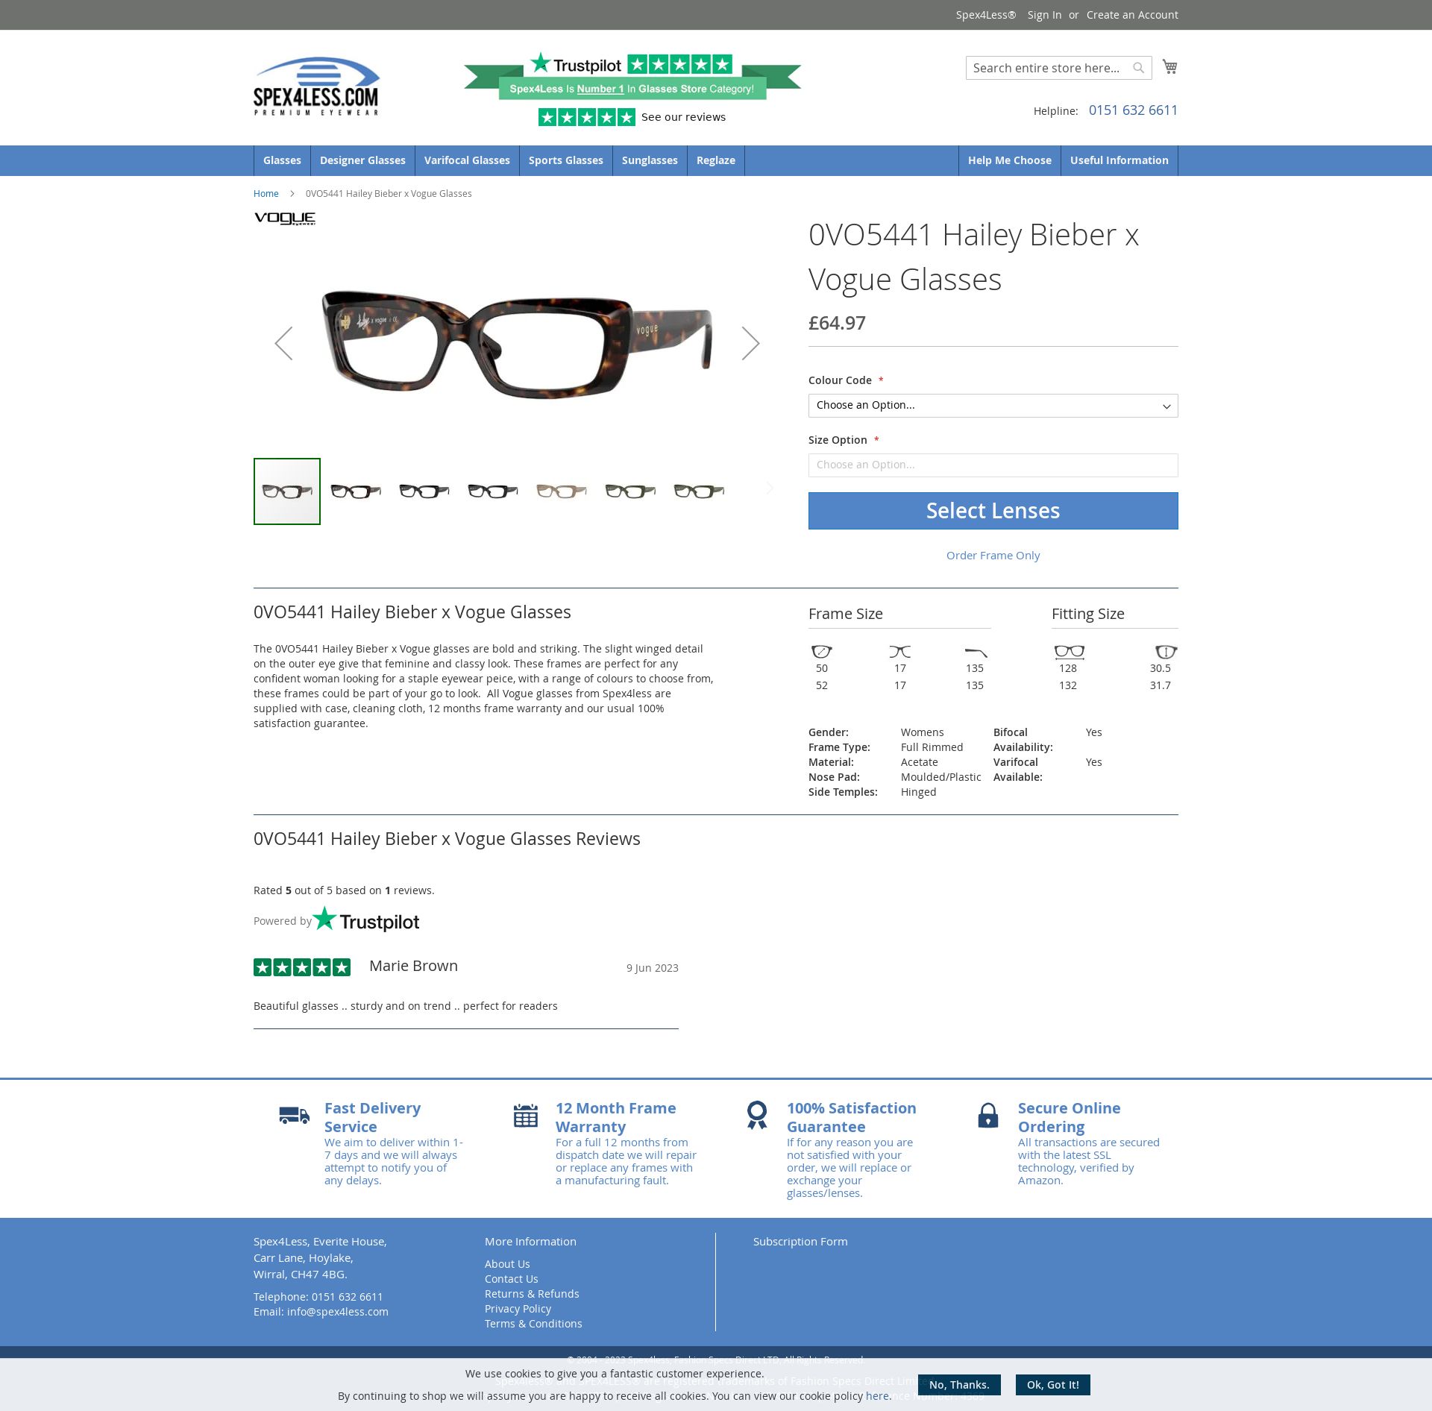Click the search magnifier icon

[1138, 68]
